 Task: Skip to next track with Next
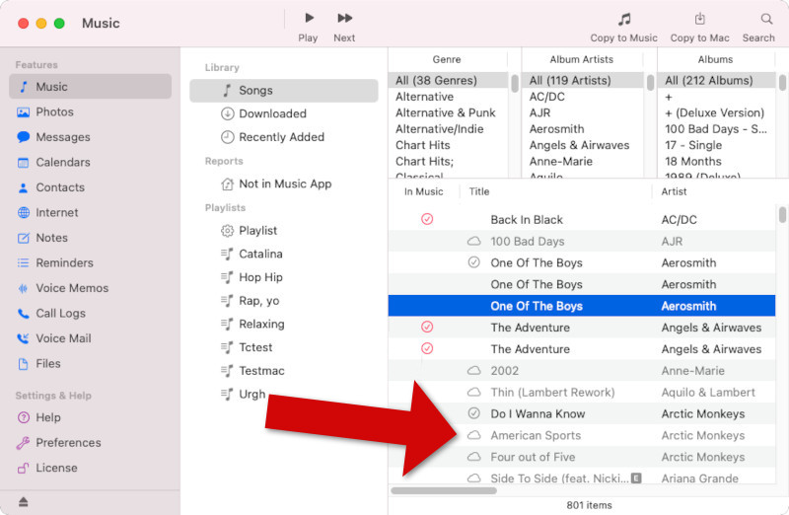[x=344, y=27]
